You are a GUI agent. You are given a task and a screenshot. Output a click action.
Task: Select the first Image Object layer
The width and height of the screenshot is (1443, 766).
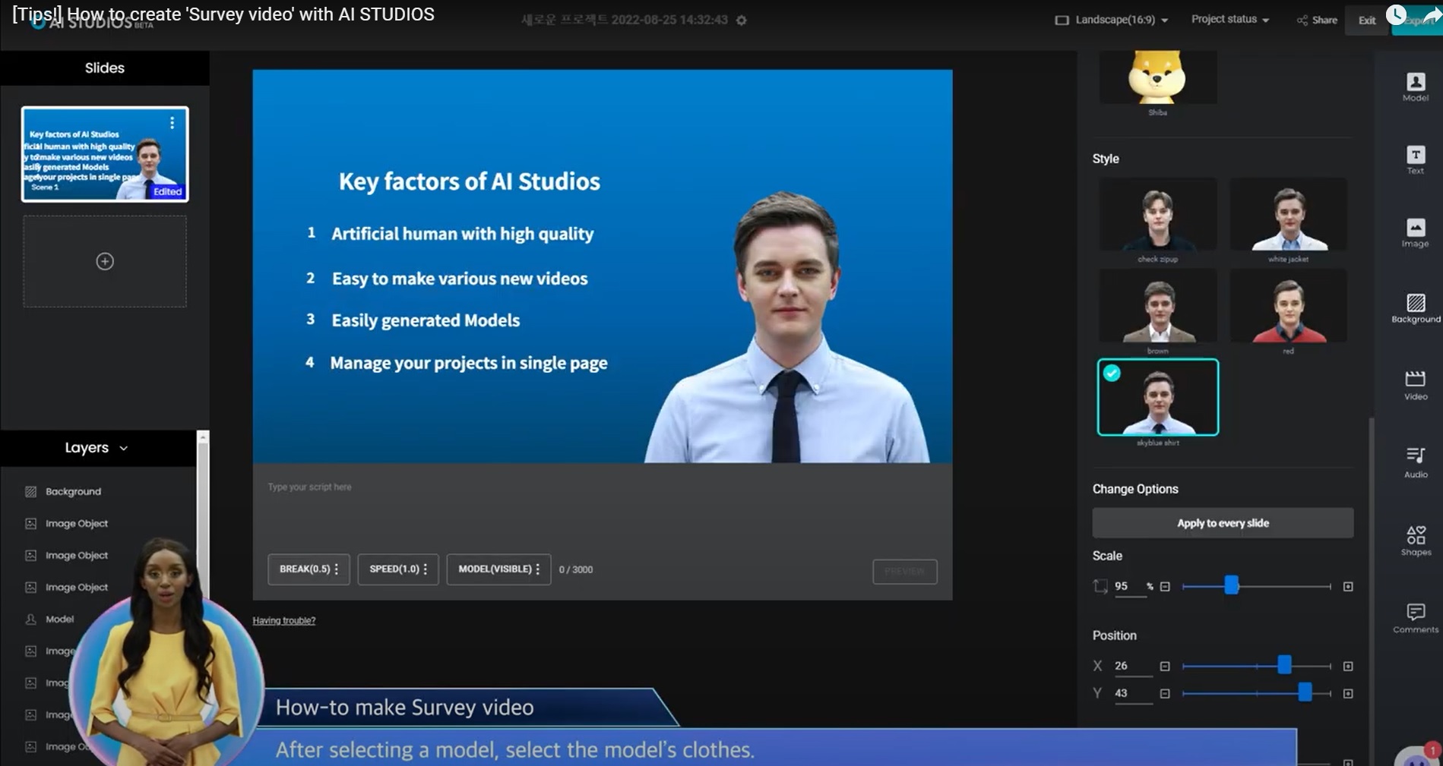(99, 523)
